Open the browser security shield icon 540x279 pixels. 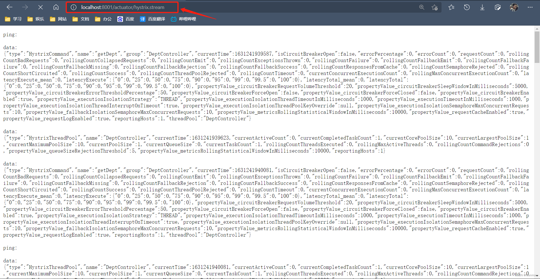tap(498, 7)
